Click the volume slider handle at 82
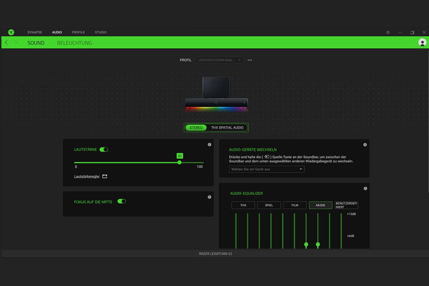The image size is (429, 286). (179, 162)
